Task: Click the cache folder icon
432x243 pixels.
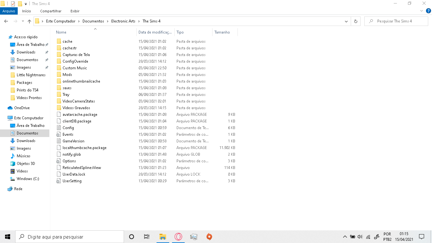Action: 59,41
